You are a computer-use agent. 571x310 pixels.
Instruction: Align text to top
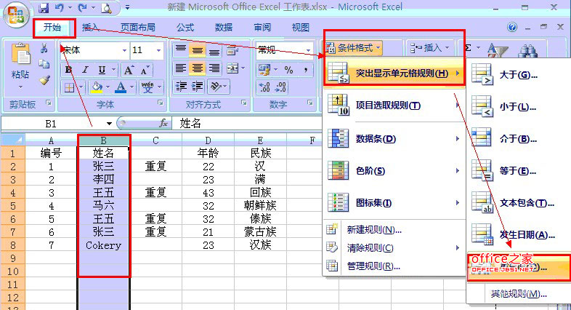point(181,50)
